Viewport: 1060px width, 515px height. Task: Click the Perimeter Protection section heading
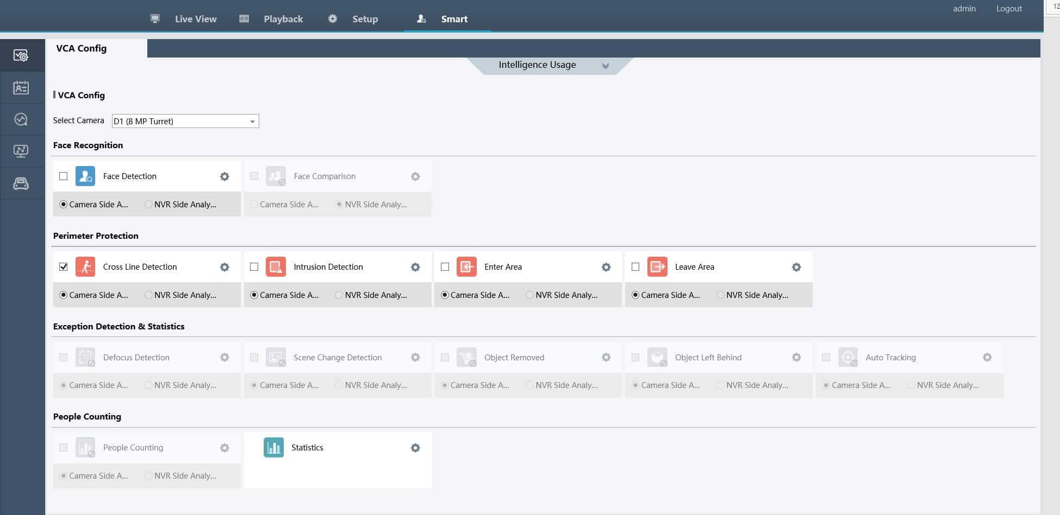pyautogui.click(x=96, y=236)
